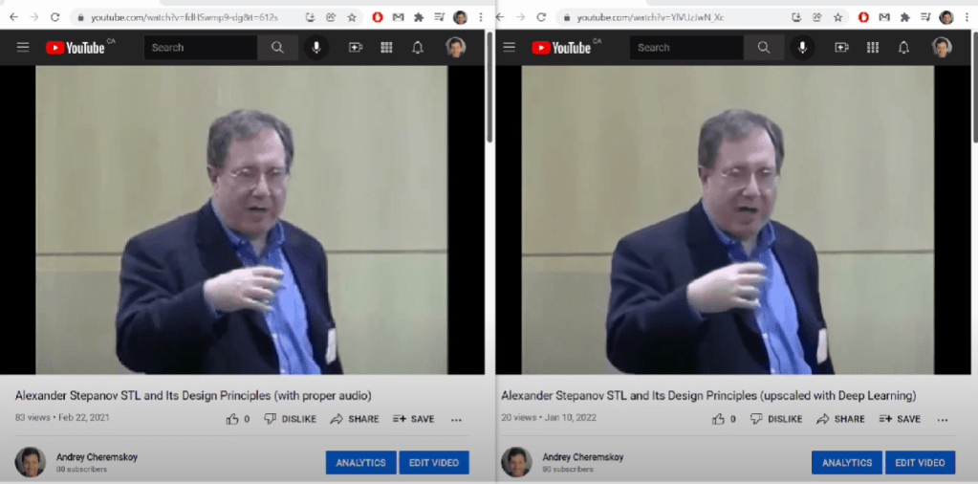The height and width of the screenshot is (484, 978).
Task: Click the YouTube search field on the upscaled video page
Action: point(685,48)
